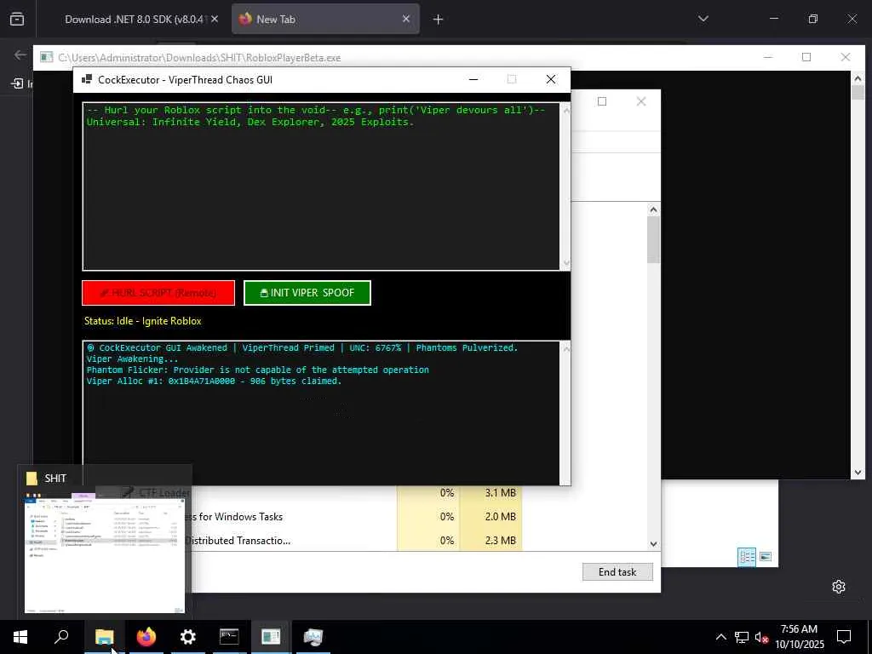Maximize the Task Manager window
Viewport: 872px width, 654px height.
coord(602,101)
